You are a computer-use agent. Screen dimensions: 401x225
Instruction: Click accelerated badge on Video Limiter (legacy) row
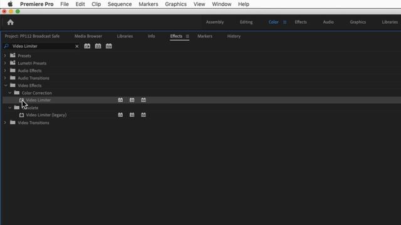(120, 115)
